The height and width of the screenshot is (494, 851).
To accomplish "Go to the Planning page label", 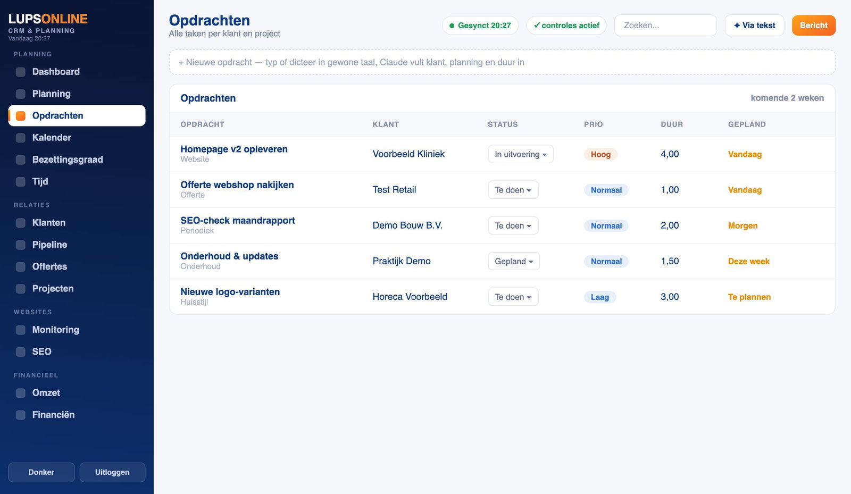I will pos(51,94).
